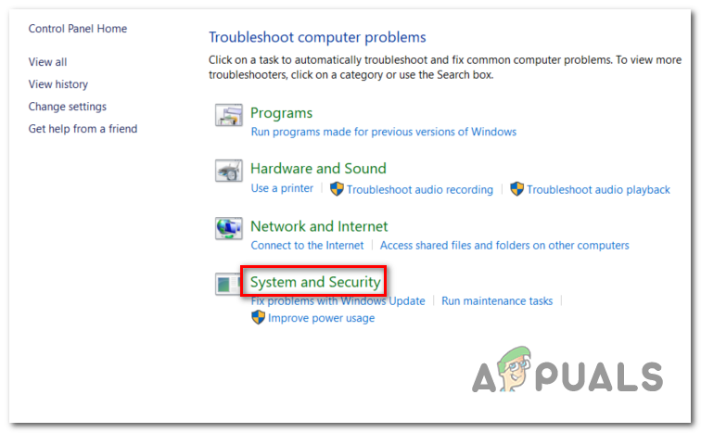Viewport: 701px width, 433px height.
Task: Start Fix problems with Windows Update
Action: pyautogui.click(x=338, y=301)
